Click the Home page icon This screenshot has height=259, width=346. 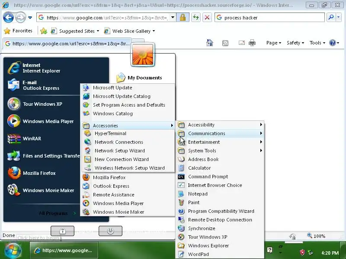point(210,43)
